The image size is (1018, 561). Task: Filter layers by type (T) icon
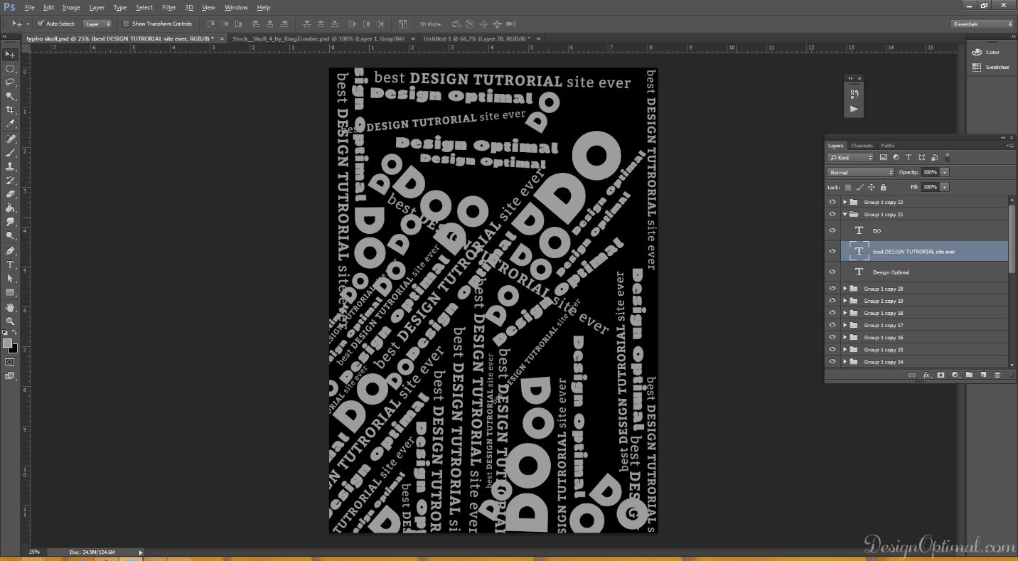click(x=909, y=157)
